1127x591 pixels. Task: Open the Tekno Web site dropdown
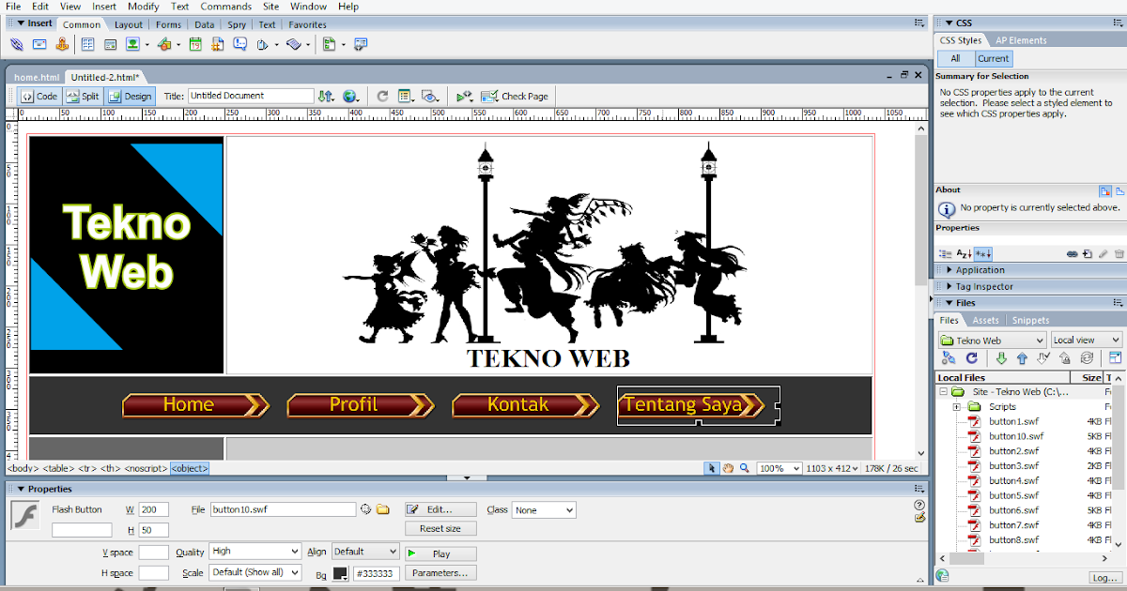click(992, 341)
